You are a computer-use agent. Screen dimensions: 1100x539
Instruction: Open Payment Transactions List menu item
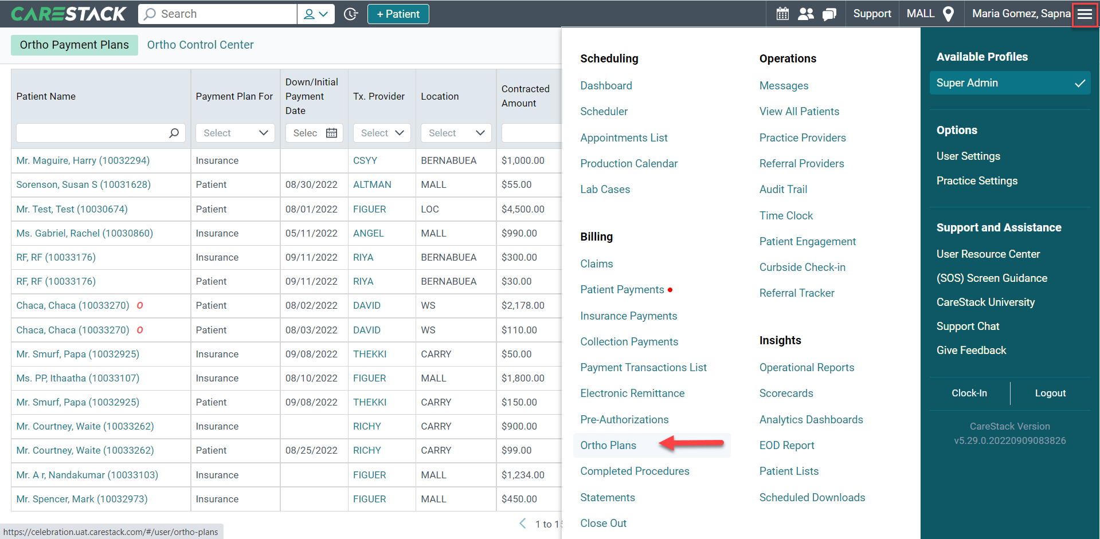coord(643,367)
